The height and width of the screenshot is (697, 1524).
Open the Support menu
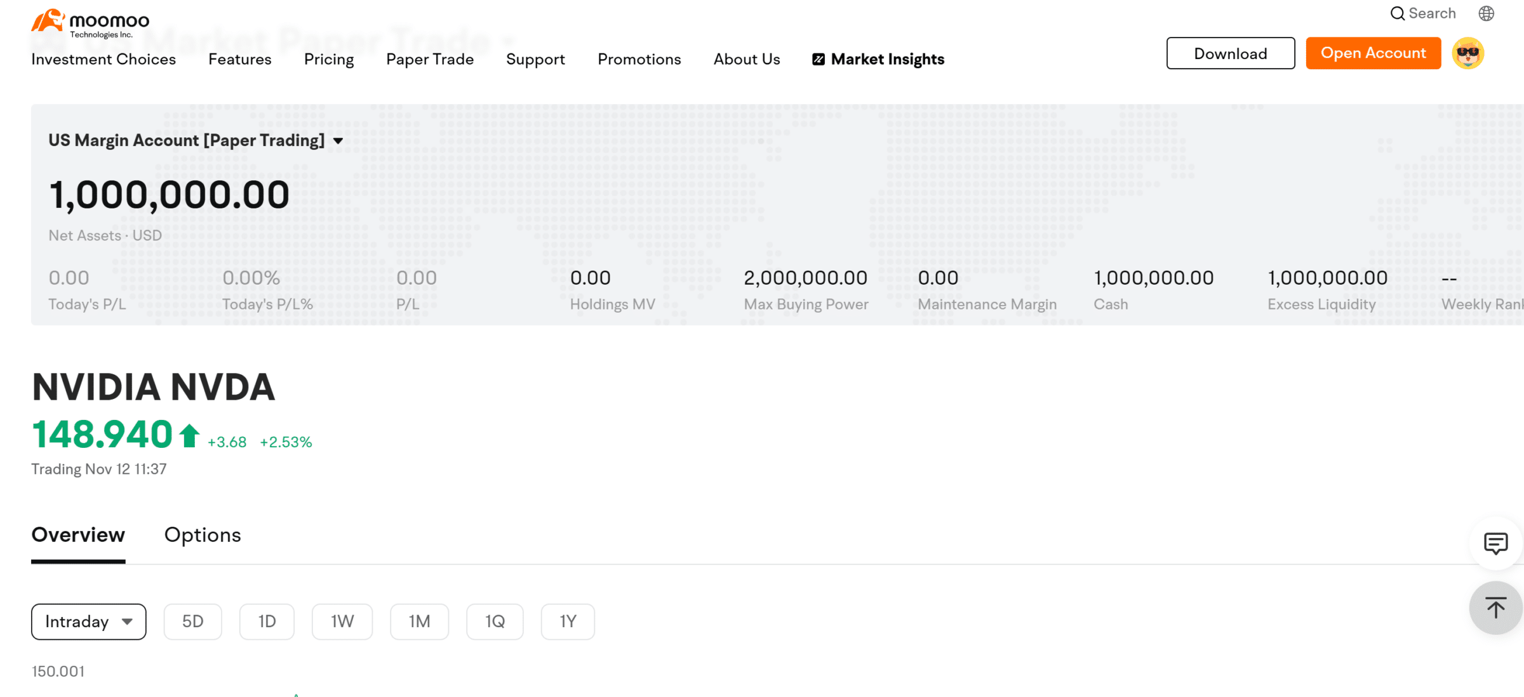pyautogui.click(x=535, y=59)
